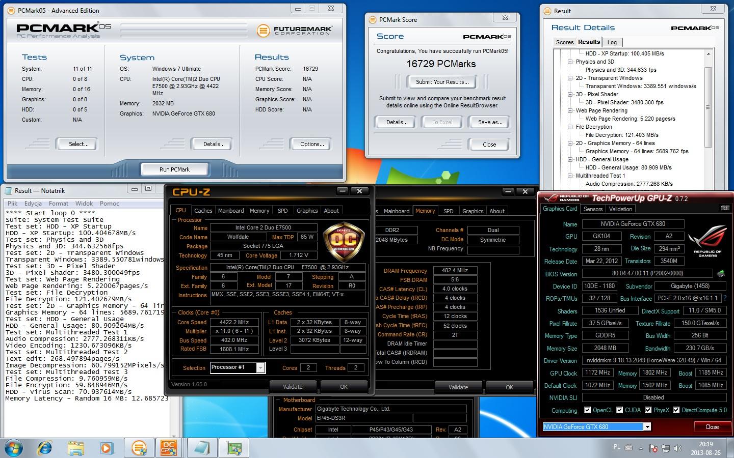Toggle the OpenCL checkbox
Screen dimensions: 734x458
[x=587, y=410]
